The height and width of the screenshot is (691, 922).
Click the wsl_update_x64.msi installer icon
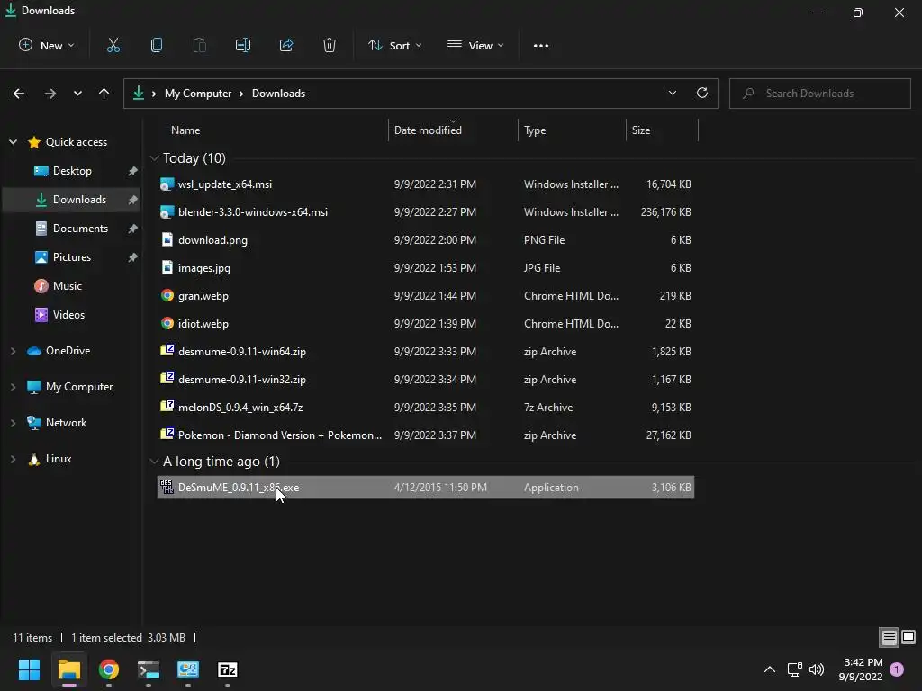coord(167,184)
